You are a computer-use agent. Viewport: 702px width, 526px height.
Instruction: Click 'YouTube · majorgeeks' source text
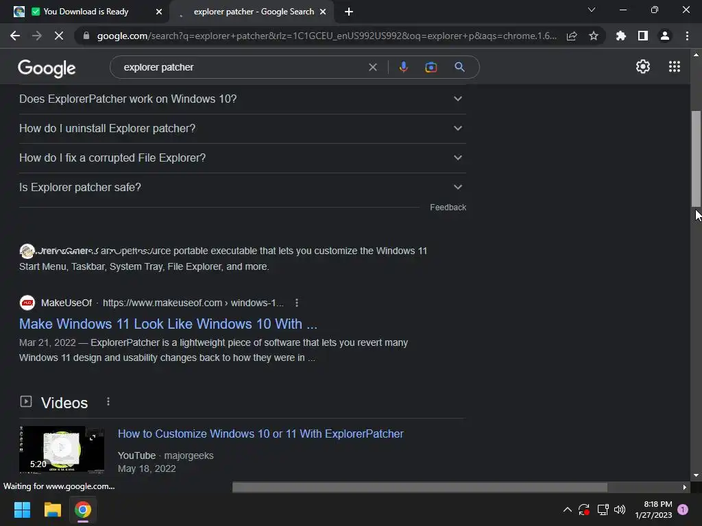166,455
